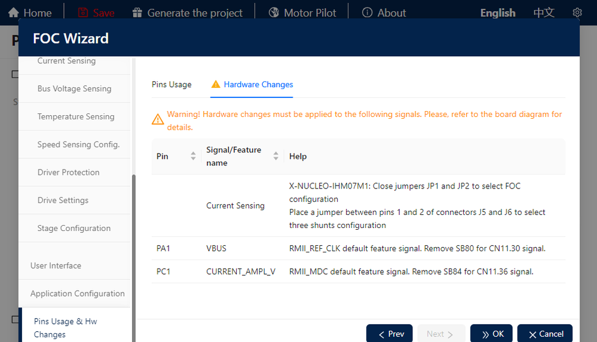The width and height of the screenshot is (597, 342).
Task: Click the sidebar vertical scrollbar
Action: [134, 258]
